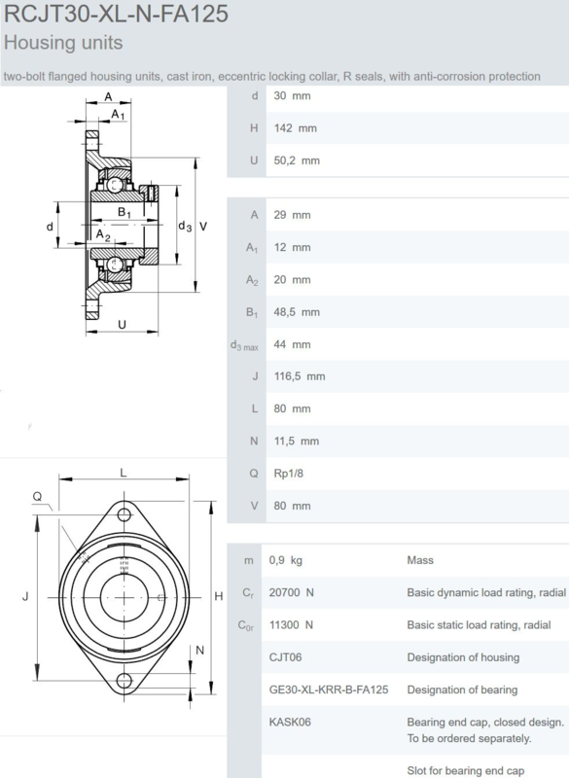
Task: Select the Q value 'Rp1/8'
Action: click(288, 474)
